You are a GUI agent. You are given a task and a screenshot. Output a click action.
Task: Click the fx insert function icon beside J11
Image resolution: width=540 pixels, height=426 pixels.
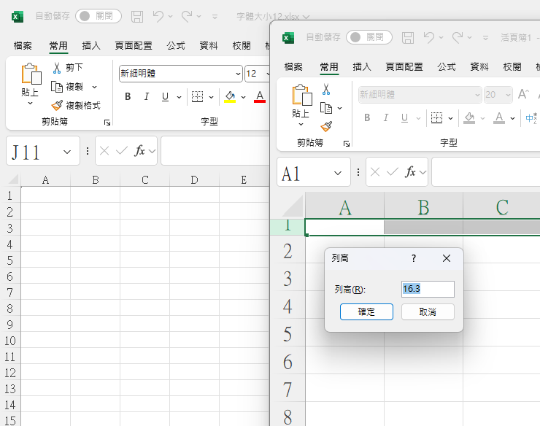click(139, 151)
